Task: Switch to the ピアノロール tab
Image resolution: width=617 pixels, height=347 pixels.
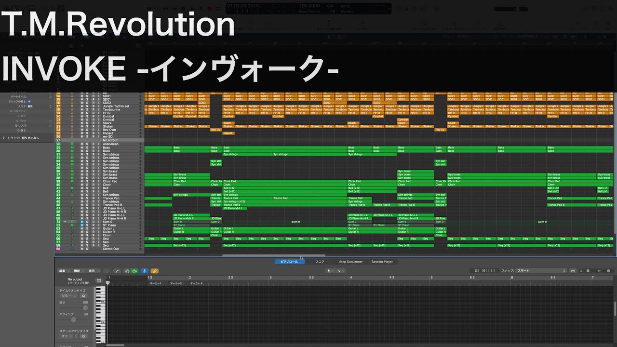Action: [289, 262]
